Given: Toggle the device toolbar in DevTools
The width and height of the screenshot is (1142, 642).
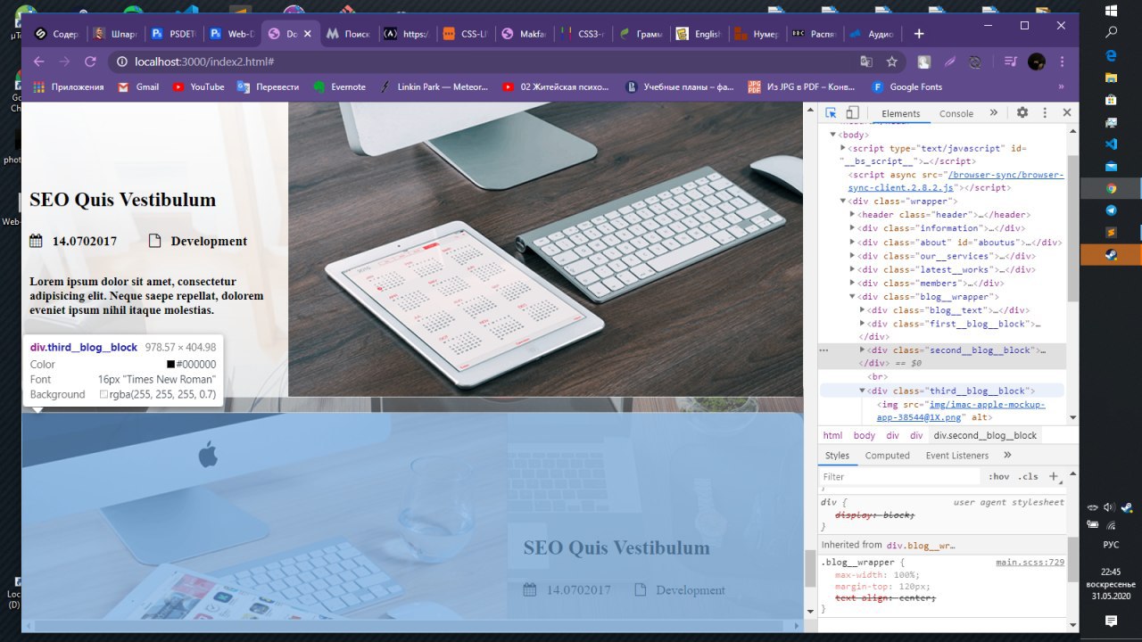Looking at the screenshot, I should tap(852, 113).
